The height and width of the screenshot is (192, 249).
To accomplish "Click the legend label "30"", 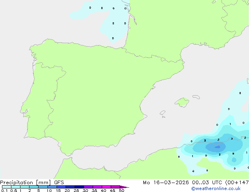I will [x=85, y=190].
